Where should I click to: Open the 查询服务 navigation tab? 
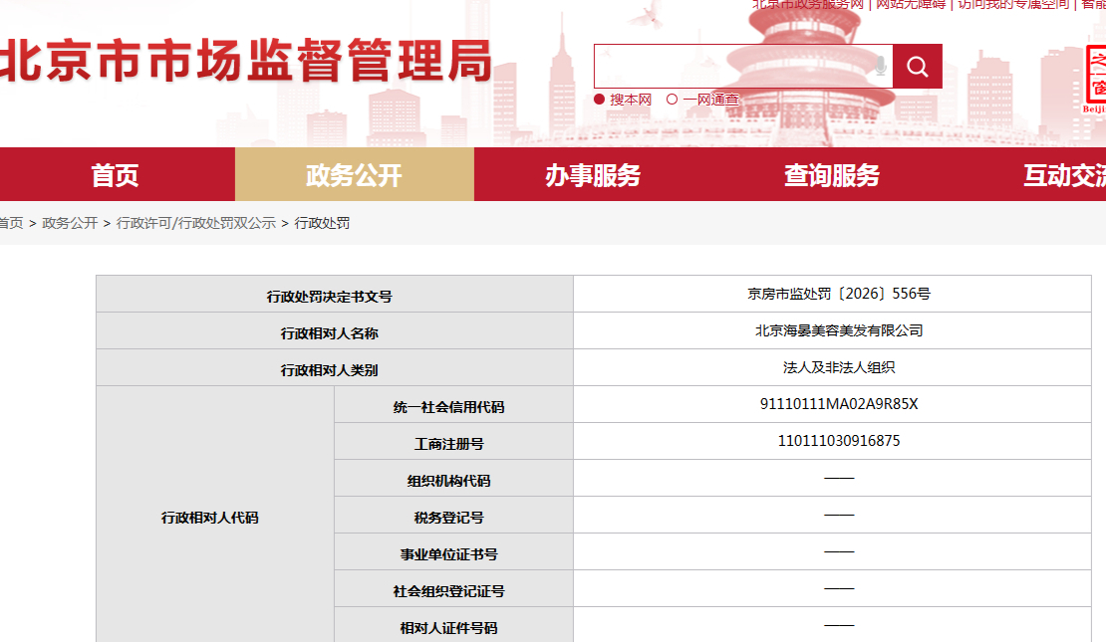832,175
